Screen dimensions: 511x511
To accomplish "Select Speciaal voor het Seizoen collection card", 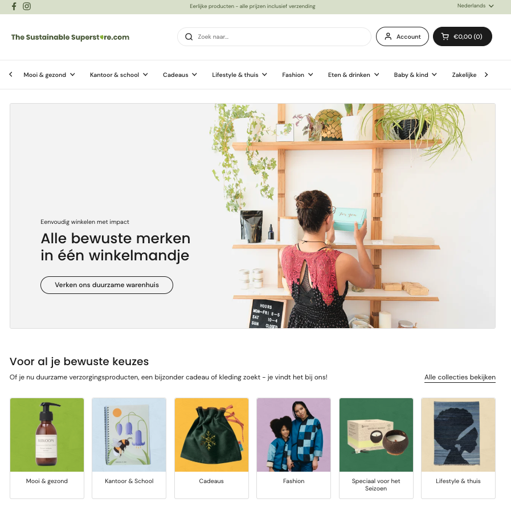I will pos(376,448).
